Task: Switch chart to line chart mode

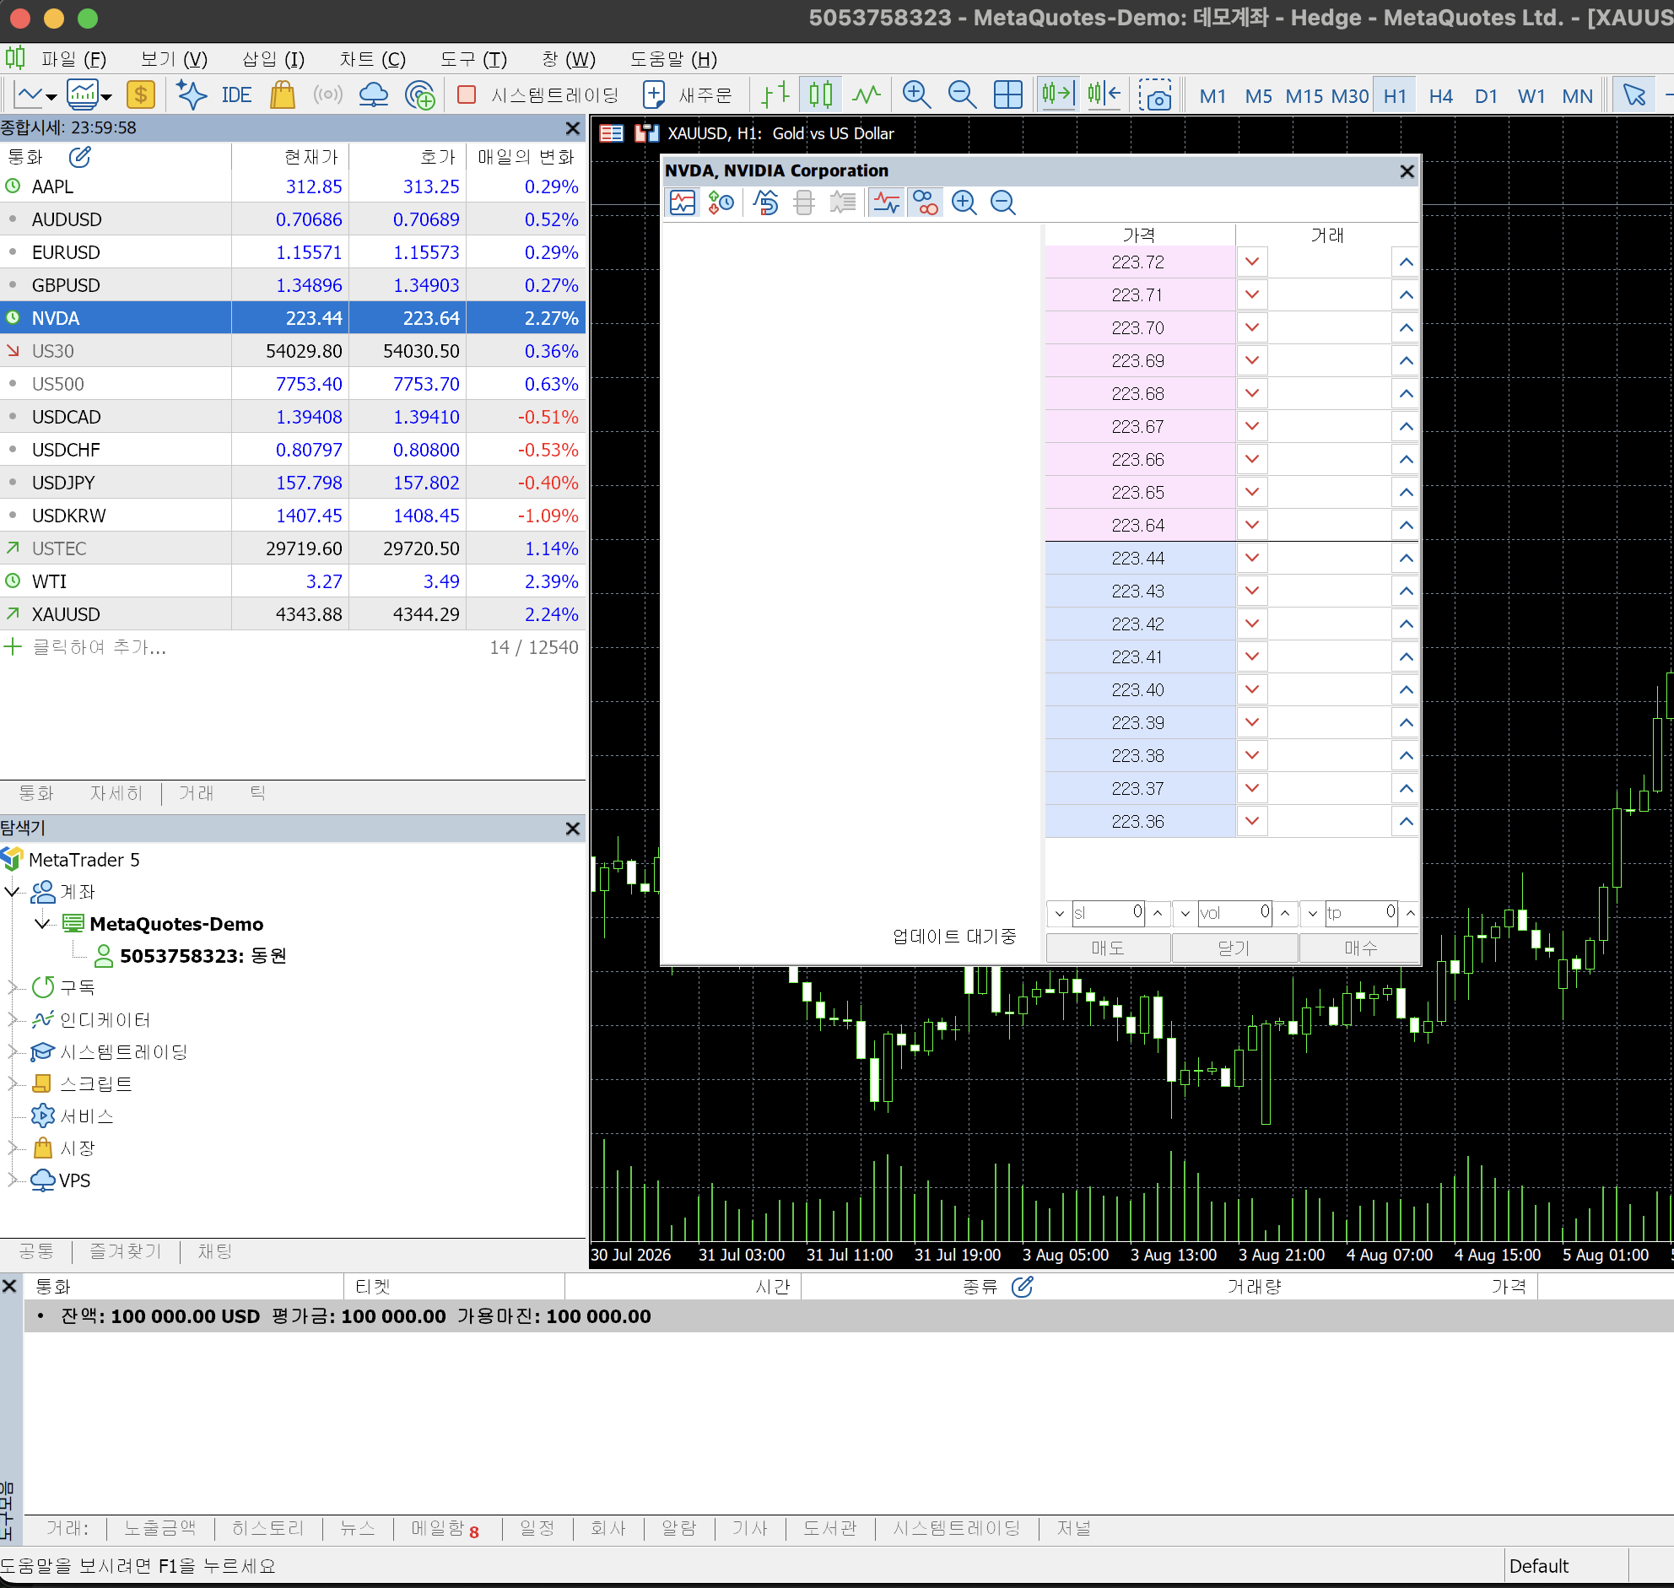Action: point(867,95)
